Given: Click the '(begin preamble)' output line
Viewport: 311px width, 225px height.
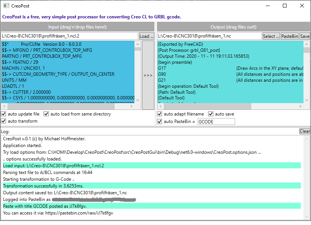Looking at the screenshot, I should click(175, 62).
